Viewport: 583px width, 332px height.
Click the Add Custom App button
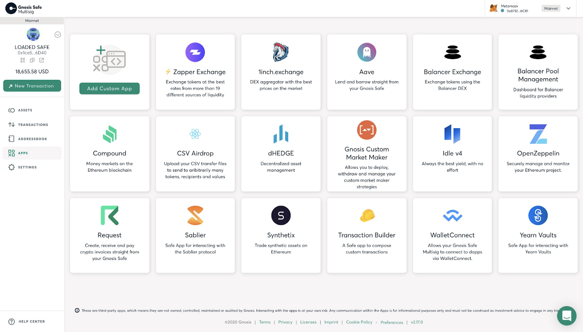[109, 88]
